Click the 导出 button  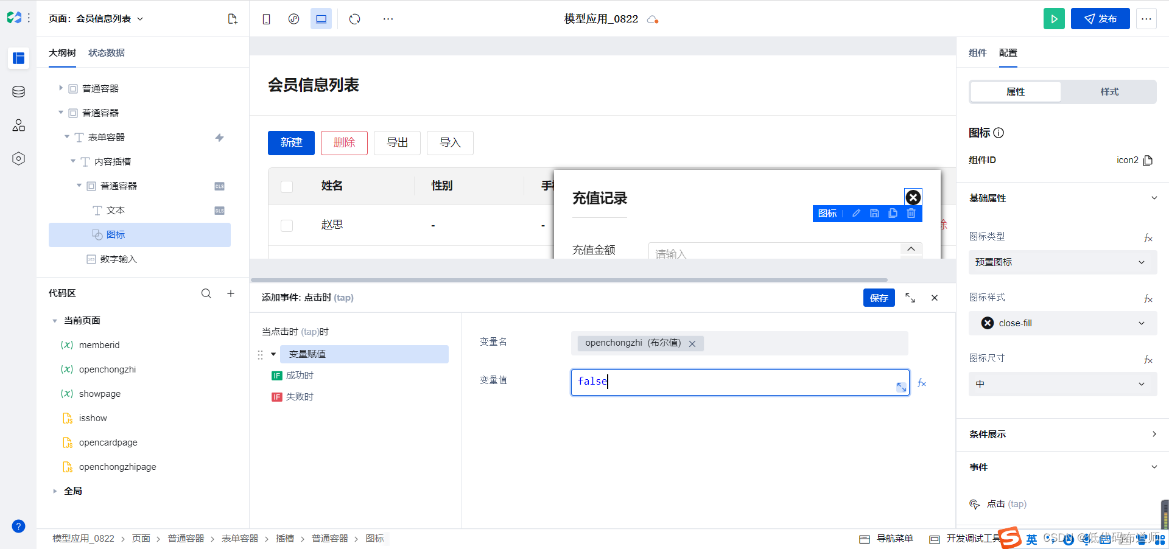pos(397,143)
